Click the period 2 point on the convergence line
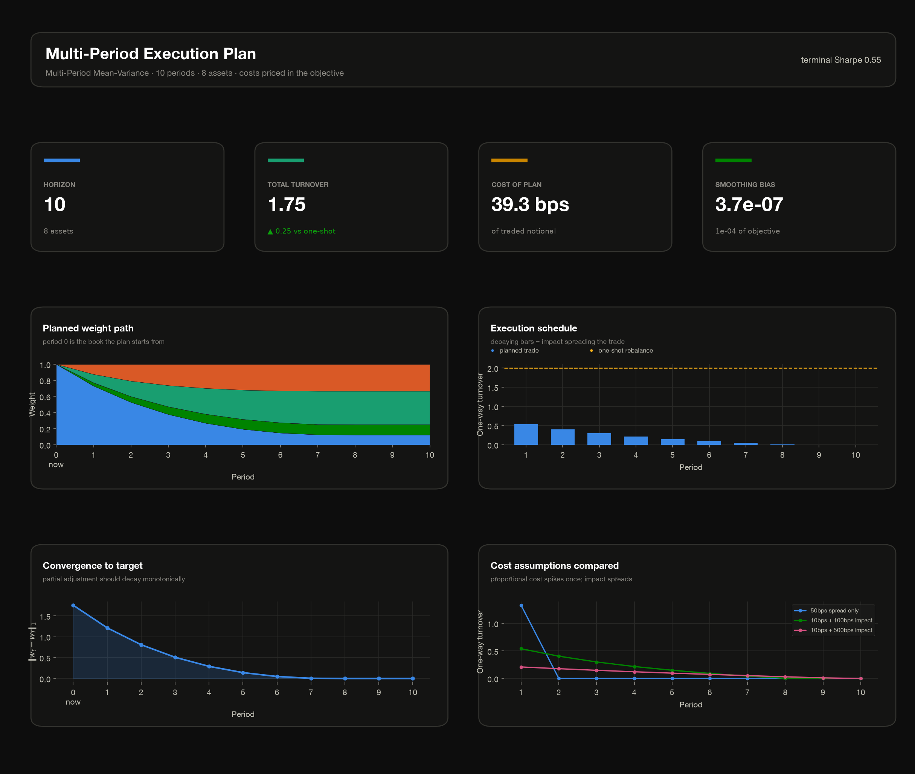Screen dimensions: 915x774 141,644
